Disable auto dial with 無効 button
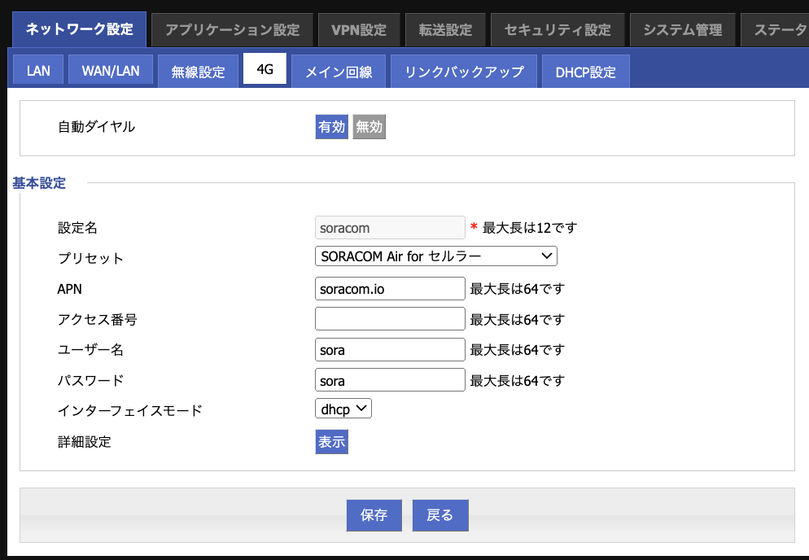 (x=369, y=126)
